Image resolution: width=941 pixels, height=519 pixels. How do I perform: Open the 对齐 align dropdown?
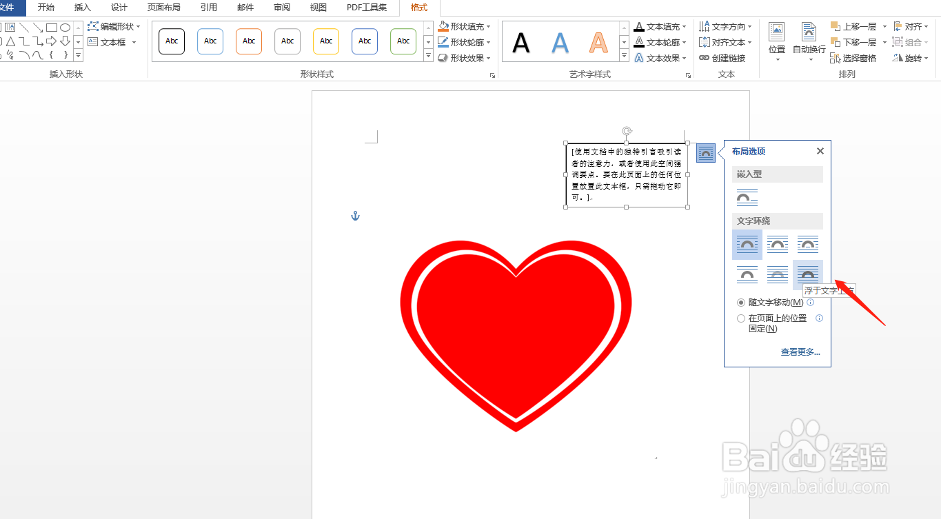910,26
